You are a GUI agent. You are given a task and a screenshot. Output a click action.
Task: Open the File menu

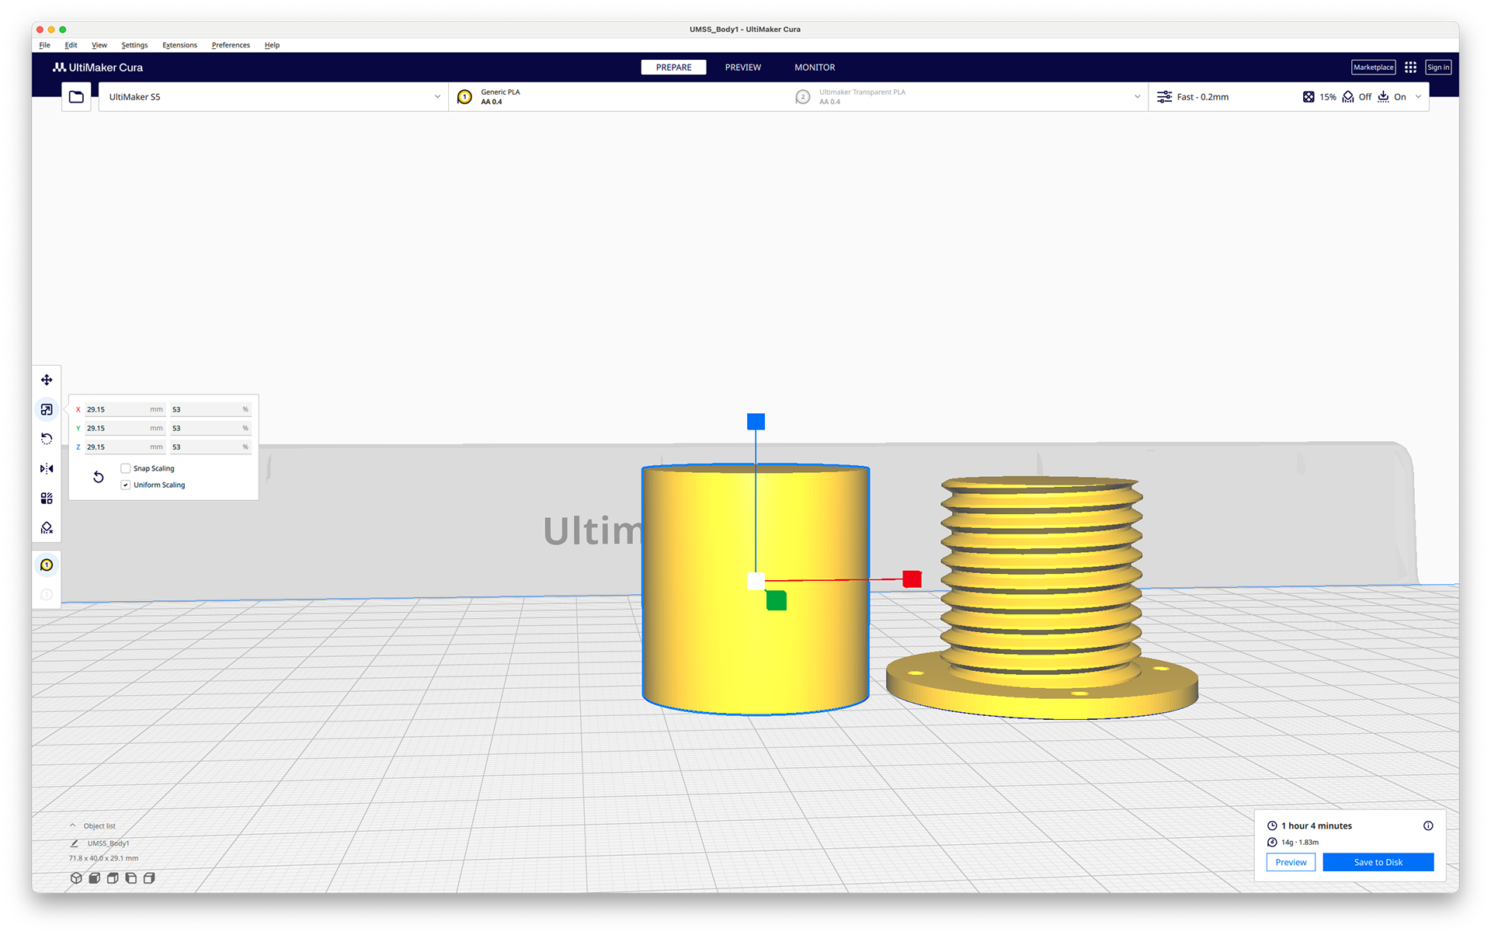pos(45,45)
